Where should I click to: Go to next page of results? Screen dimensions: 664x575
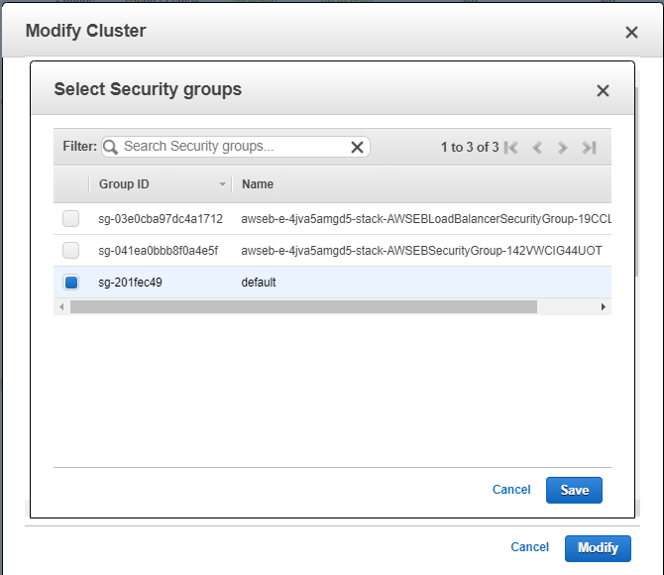point(562,148)
